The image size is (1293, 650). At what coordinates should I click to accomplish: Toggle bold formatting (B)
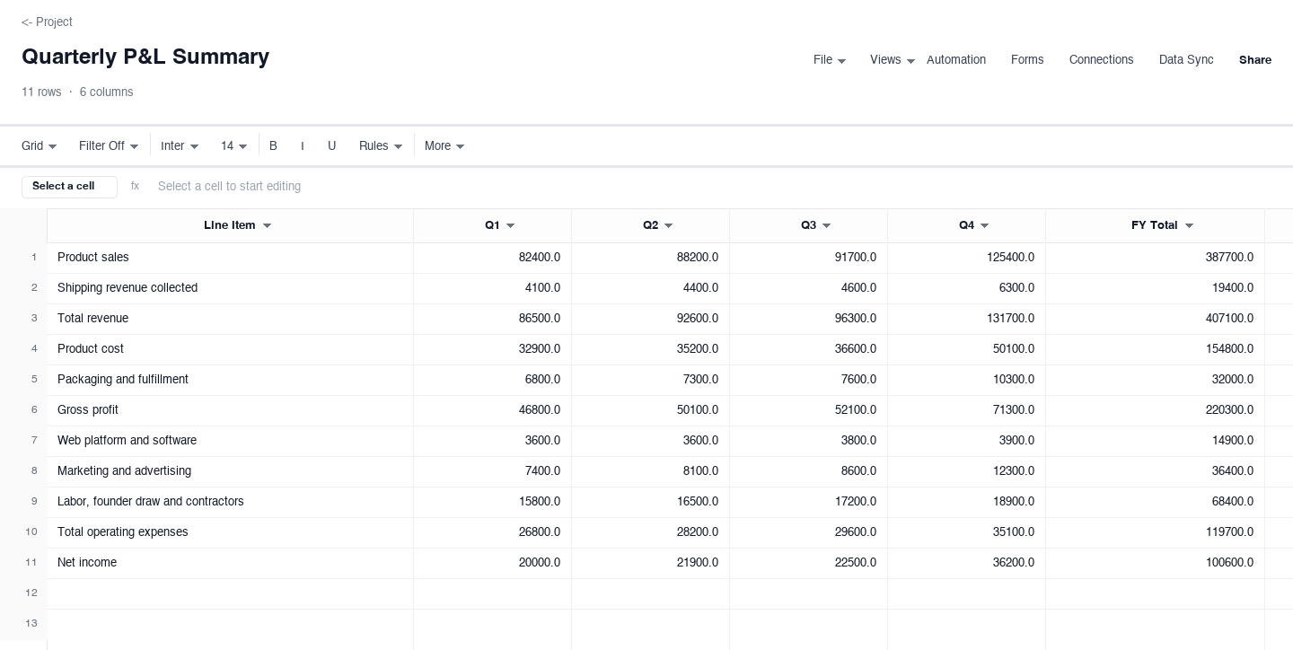tap(273, 146)
